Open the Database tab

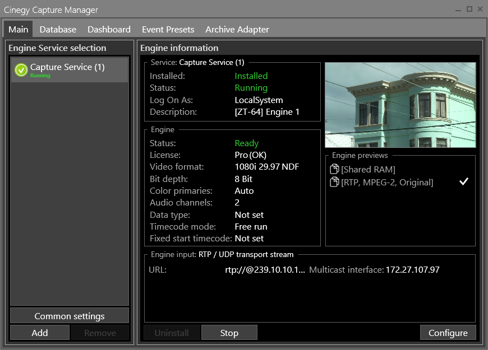58,30
